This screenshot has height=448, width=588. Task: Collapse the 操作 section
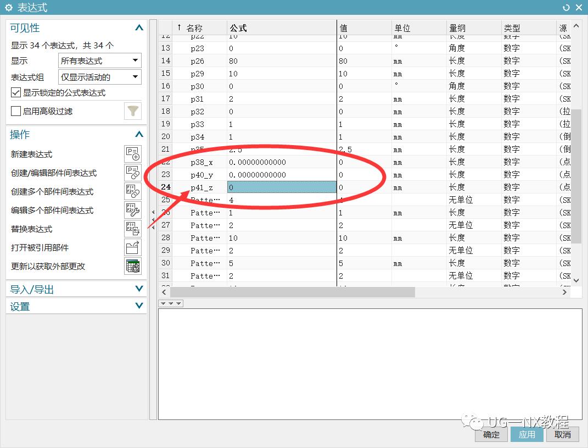[x=139, y=135]
